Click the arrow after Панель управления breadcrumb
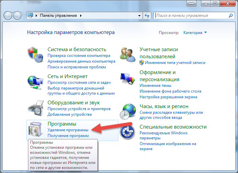This screenshot has height=173, width=238. 81,15
